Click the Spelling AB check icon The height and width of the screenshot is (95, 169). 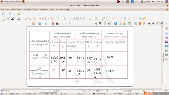click(100, 23)
